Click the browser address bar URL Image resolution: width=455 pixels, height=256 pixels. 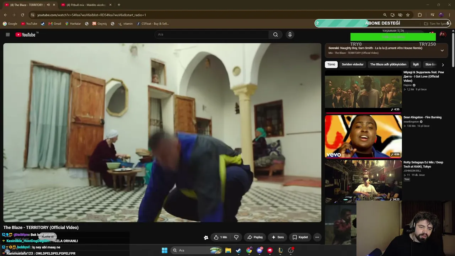[x=92, y=15]
